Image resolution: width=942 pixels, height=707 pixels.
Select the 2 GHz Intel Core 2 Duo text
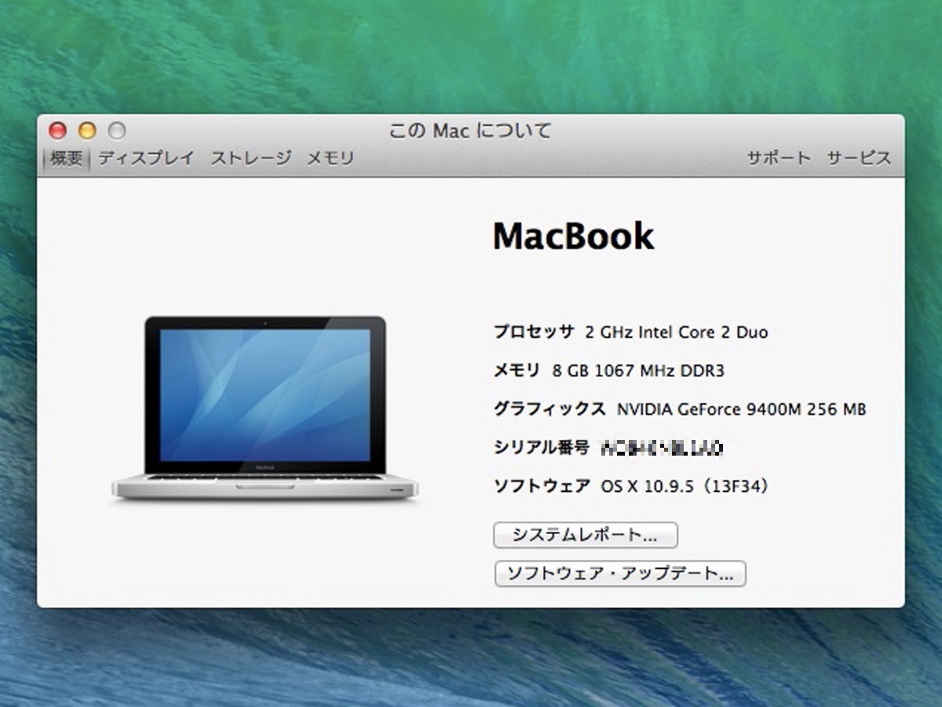pos(677,332)
